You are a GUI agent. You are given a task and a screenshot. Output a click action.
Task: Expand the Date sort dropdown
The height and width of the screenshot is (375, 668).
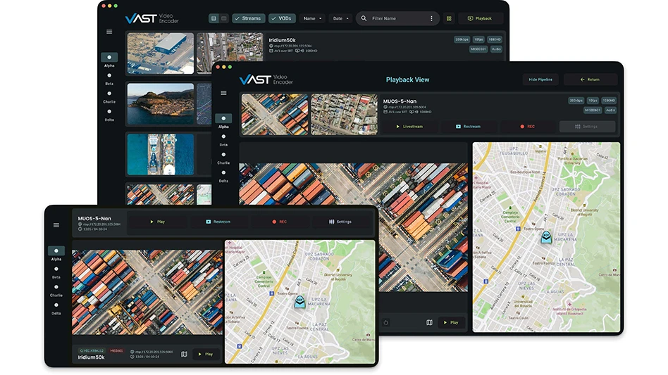point(340,18)
